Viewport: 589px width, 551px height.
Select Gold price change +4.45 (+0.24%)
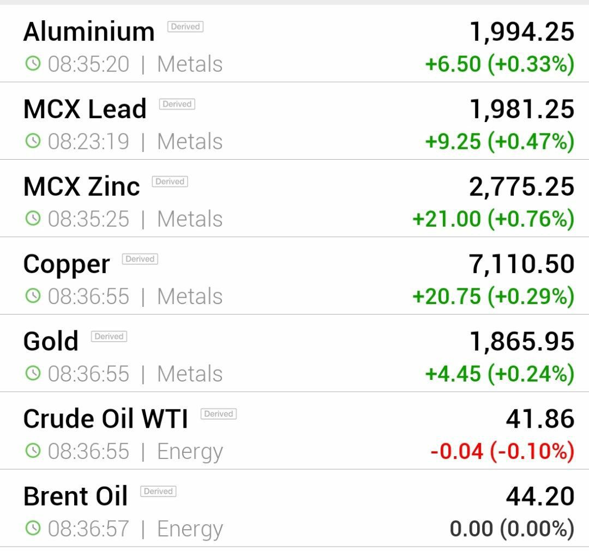500,374
